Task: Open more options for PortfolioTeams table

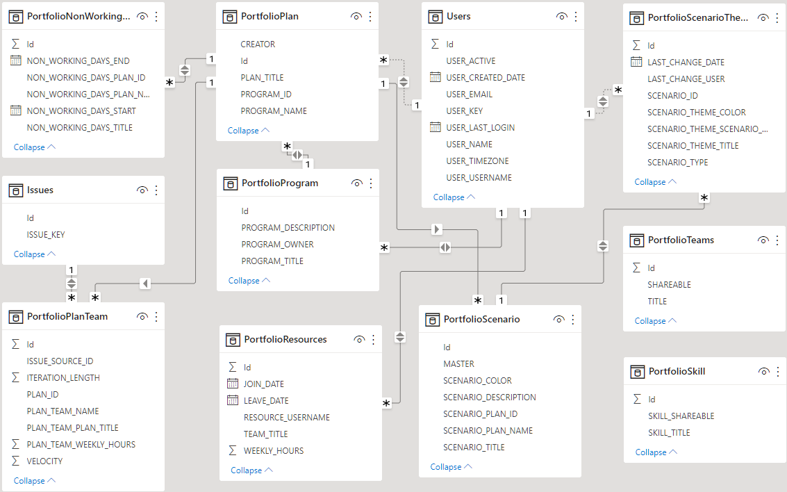Action: pyautogui.click(x=777, y=240)
